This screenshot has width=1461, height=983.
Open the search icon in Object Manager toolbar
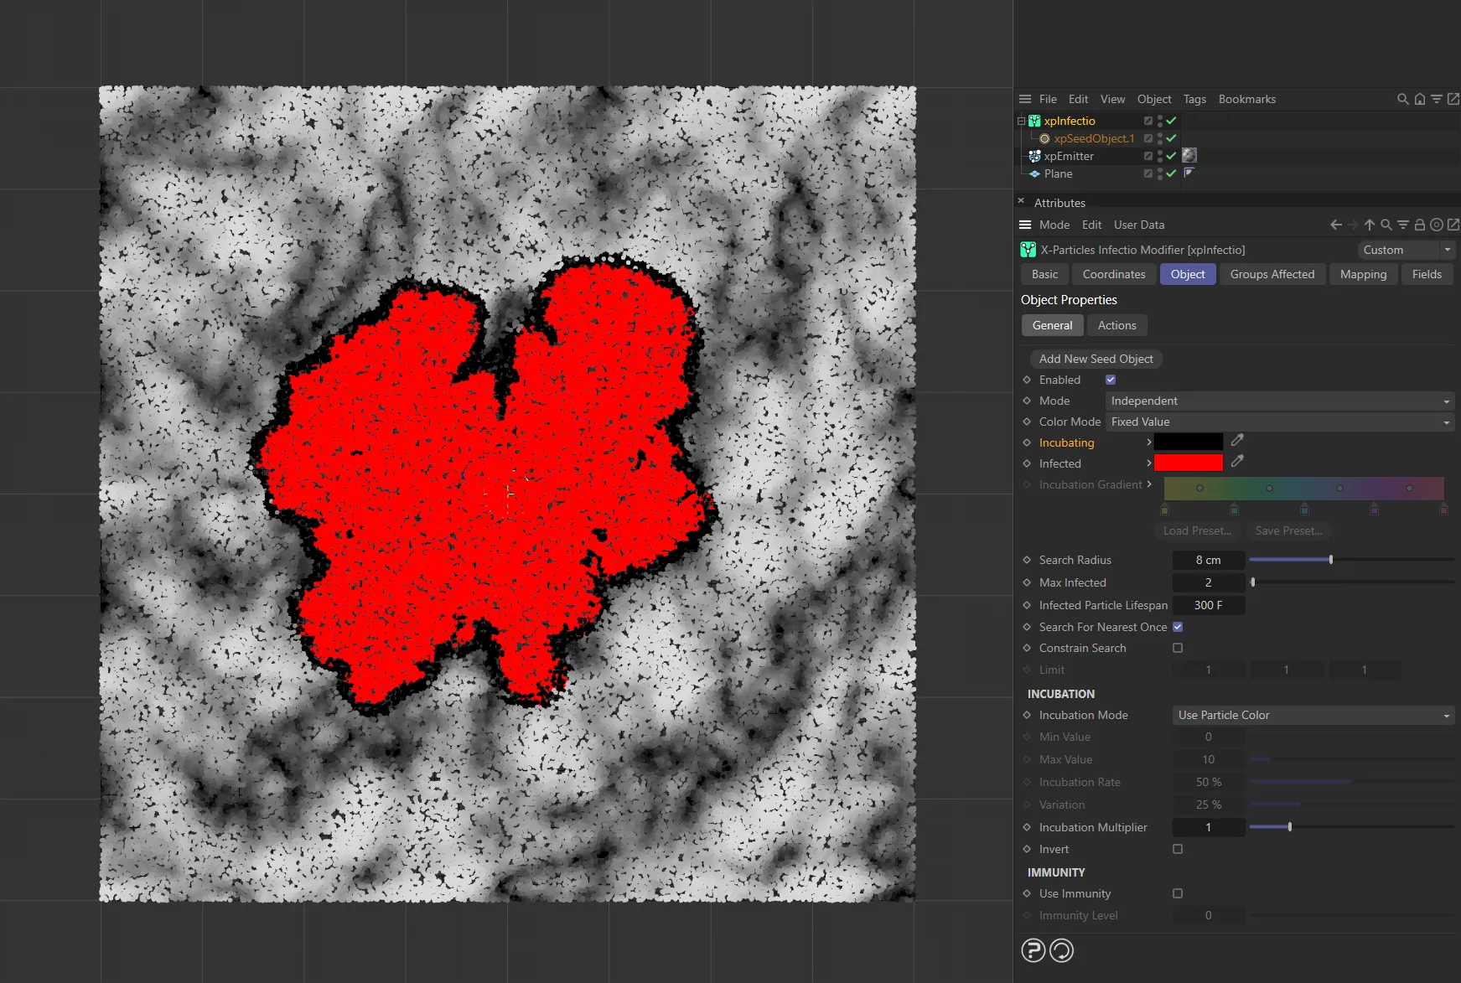point(1402,99)
